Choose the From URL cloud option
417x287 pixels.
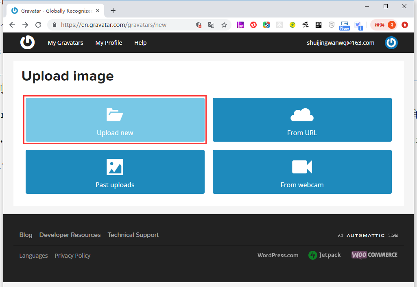[x=302, y=120]
